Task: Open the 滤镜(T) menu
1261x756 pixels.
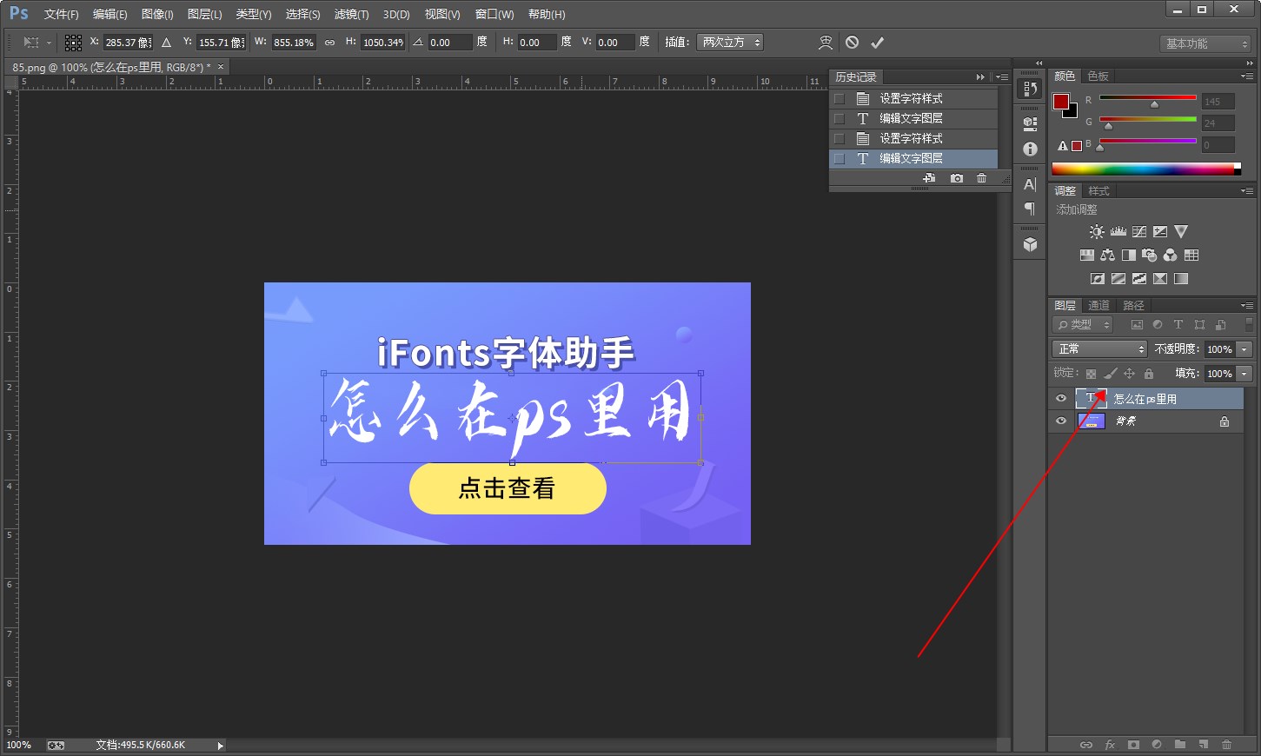Action: coord(351,15)
